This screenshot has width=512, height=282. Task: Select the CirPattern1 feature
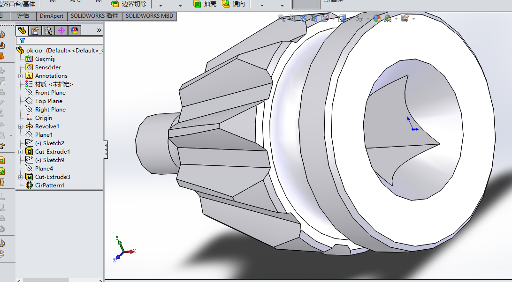click(46, 185)
